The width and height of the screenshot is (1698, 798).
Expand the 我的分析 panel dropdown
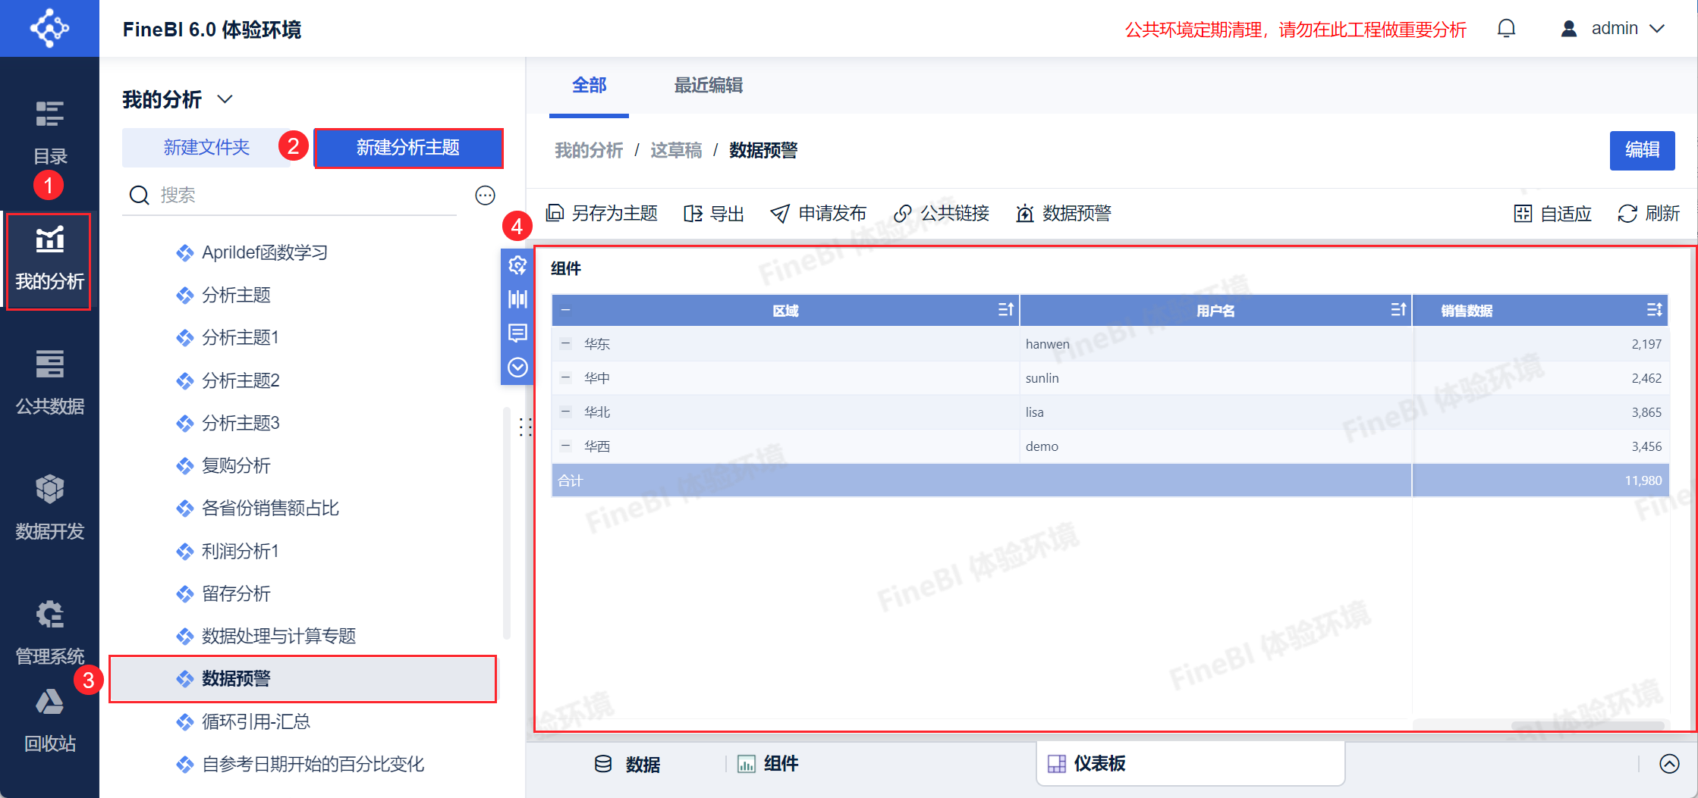click(x=225, y=99)
